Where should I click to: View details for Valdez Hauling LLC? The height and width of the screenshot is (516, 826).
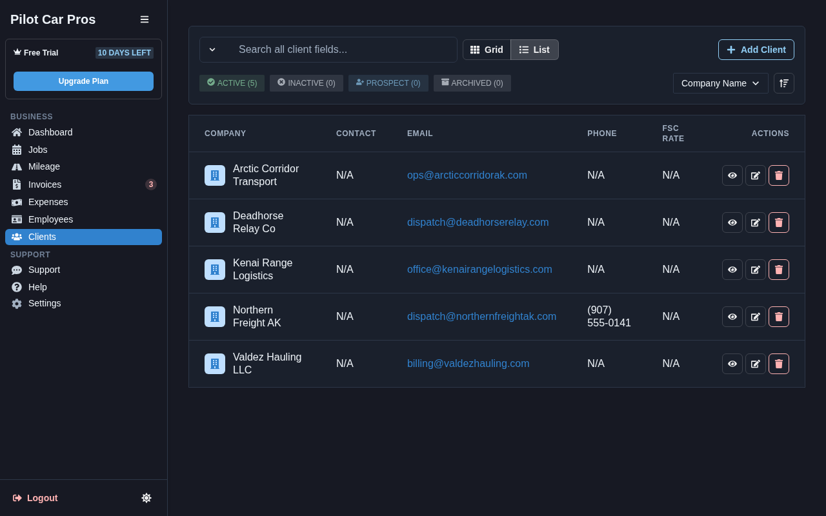(x=732, y=364)
